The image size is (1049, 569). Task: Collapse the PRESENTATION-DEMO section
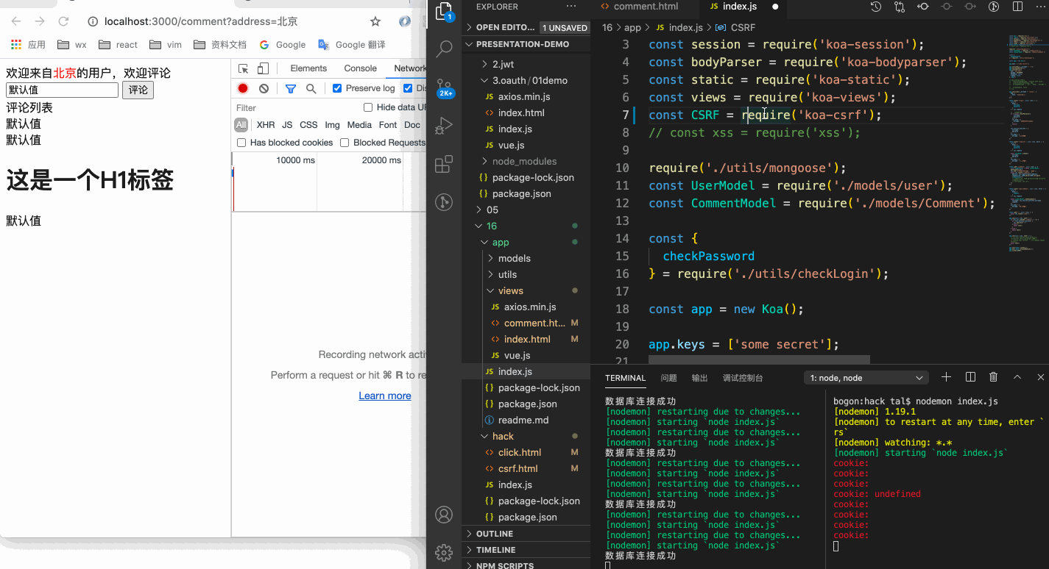[526, 44]
